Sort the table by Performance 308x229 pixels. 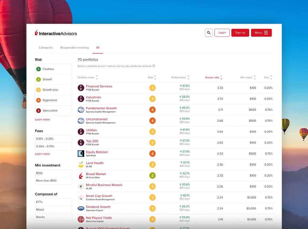(180, 77)
